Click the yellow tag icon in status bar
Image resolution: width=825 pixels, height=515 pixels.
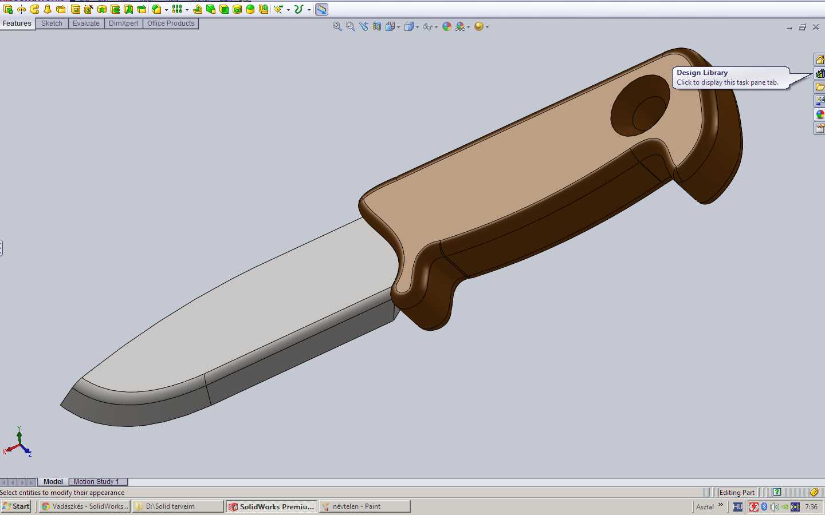pos(814,492)
